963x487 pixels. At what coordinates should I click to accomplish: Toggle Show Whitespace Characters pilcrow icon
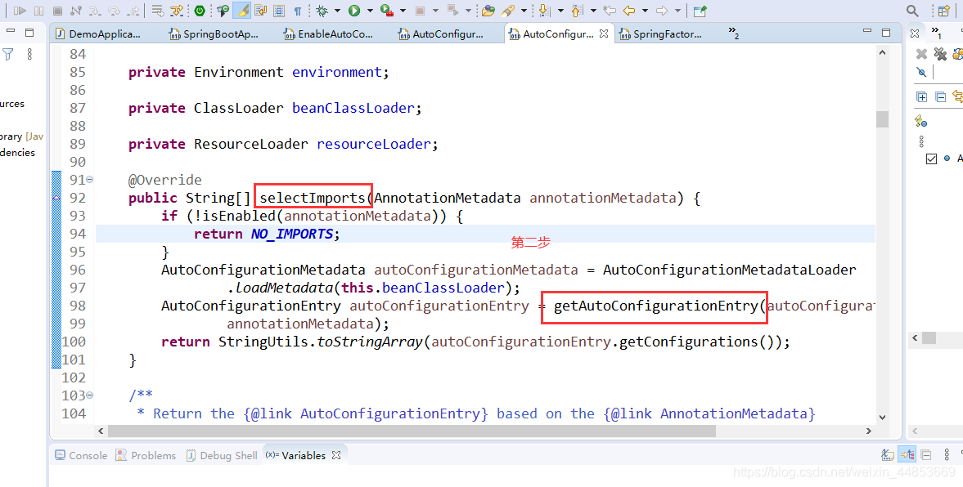click(298, 11)
